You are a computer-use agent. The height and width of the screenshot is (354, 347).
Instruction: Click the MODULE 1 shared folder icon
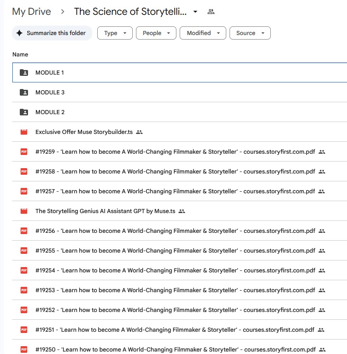24,73
